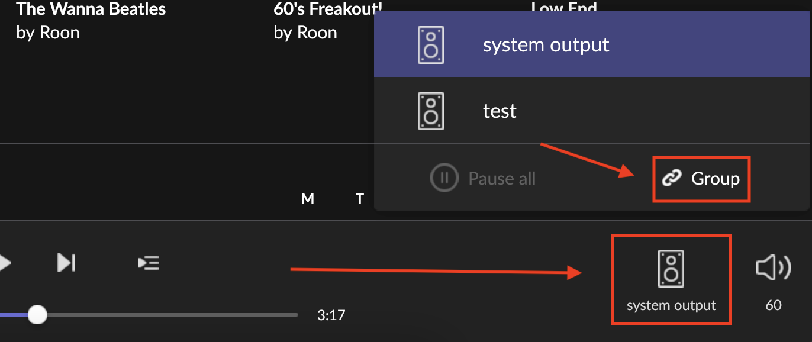Select the test zone entry

point(591,111)
